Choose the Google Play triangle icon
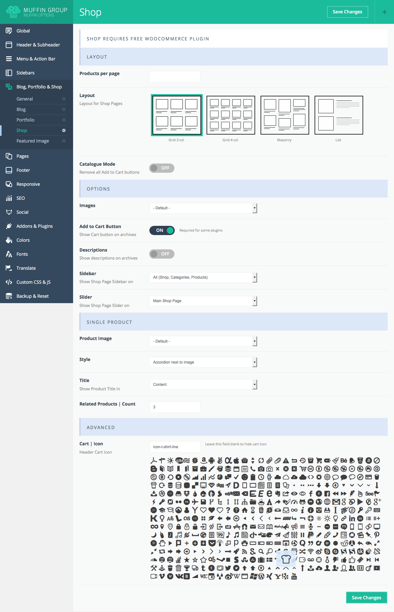This screenshot has height=612, width=394. 360,502
